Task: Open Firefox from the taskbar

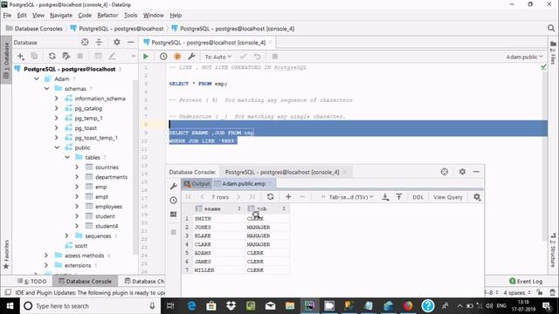Action: coord(408,305)
